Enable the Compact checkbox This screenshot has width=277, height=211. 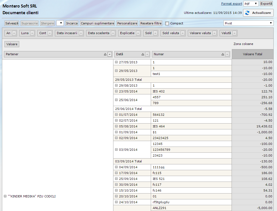coord(167,23)
